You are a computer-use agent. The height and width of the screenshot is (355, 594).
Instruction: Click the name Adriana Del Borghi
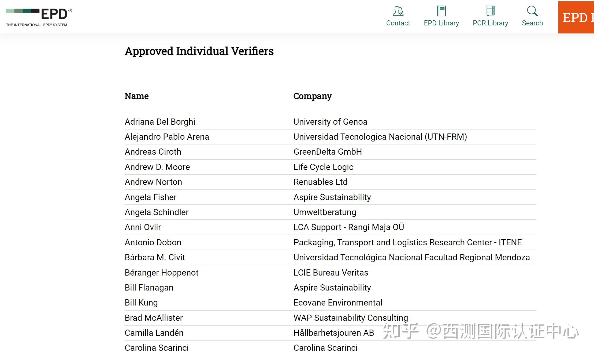pyautogui.click(x=160, y=122)
